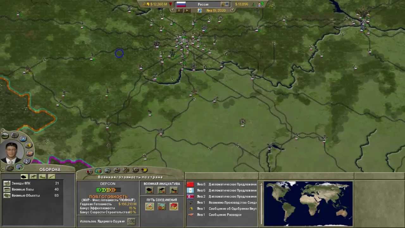
Task: Select the highlighted military readiness panel icon
Action: (x=98, y=171)
